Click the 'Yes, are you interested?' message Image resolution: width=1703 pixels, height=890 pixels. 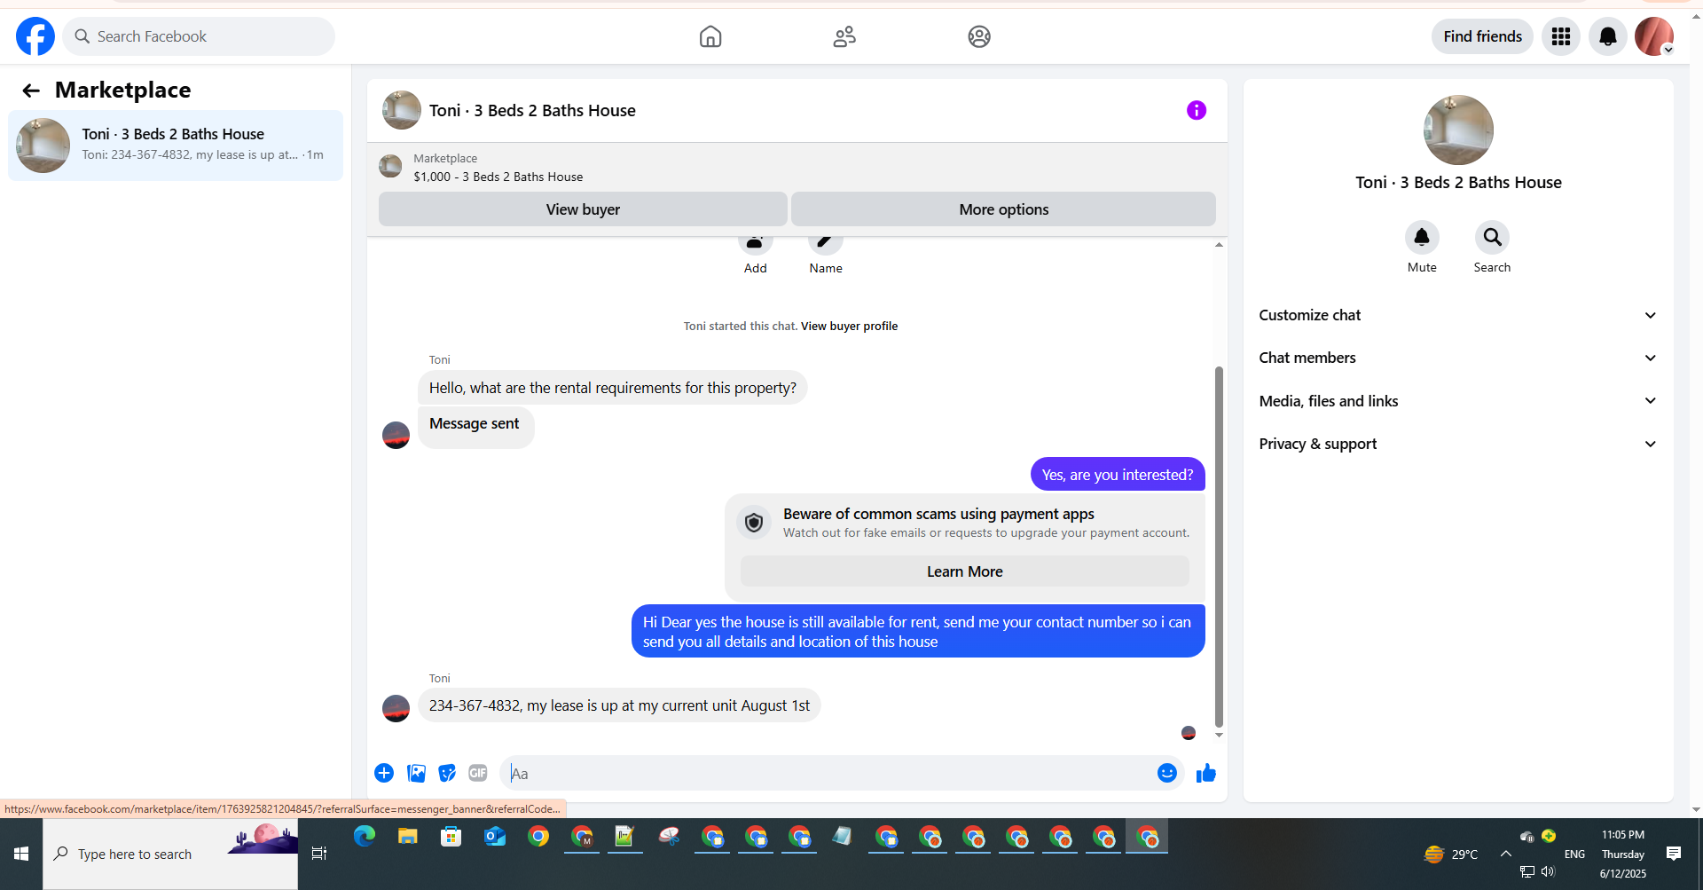(x=1118, y=475)
